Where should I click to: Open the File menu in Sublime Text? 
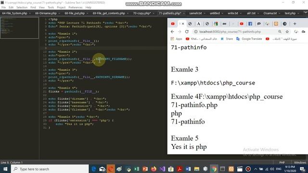click(x=3, y=8)
